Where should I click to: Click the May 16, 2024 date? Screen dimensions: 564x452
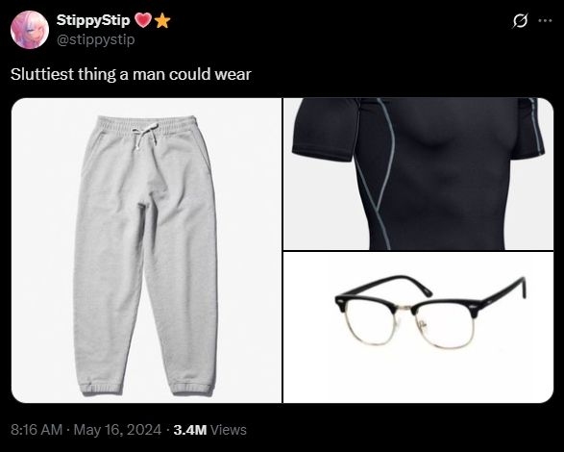coord(117,430)
